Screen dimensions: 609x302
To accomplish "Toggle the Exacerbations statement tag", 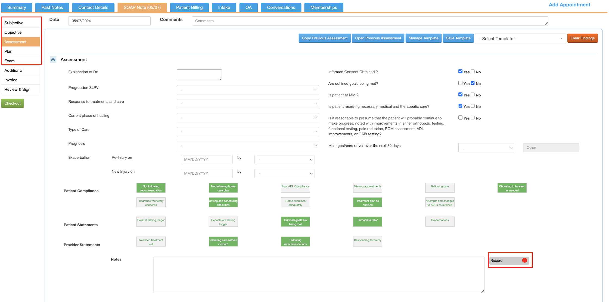I will pyautogui.click(x=440, y=221).
